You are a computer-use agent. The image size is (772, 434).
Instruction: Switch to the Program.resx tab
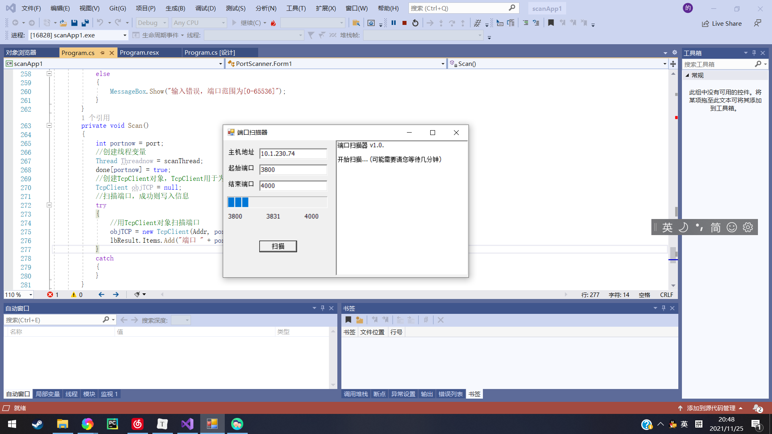point(139,53)
